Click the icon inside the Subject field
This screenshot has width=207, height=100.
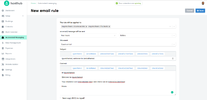(x=173, y=59)
